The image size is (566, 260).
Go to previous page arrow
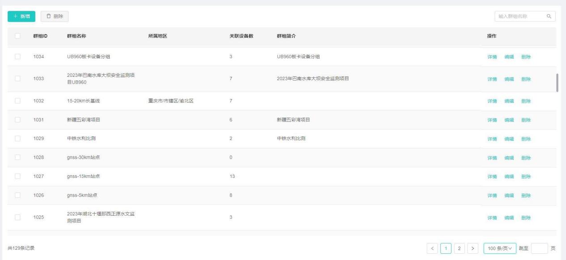433,248
